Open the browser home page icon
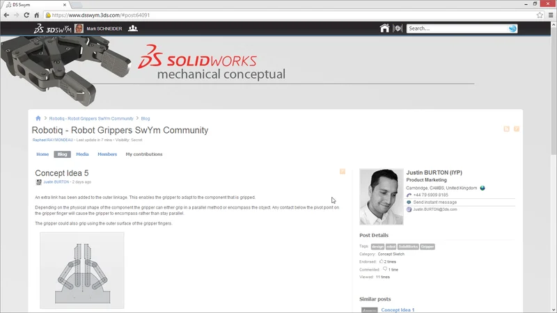The height and width of the screenshot is (313, 557). [37, 15]
